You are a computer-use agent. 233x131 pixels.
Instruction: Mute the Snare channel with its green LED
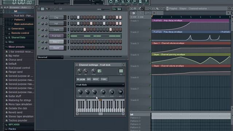tap(39, 29)
